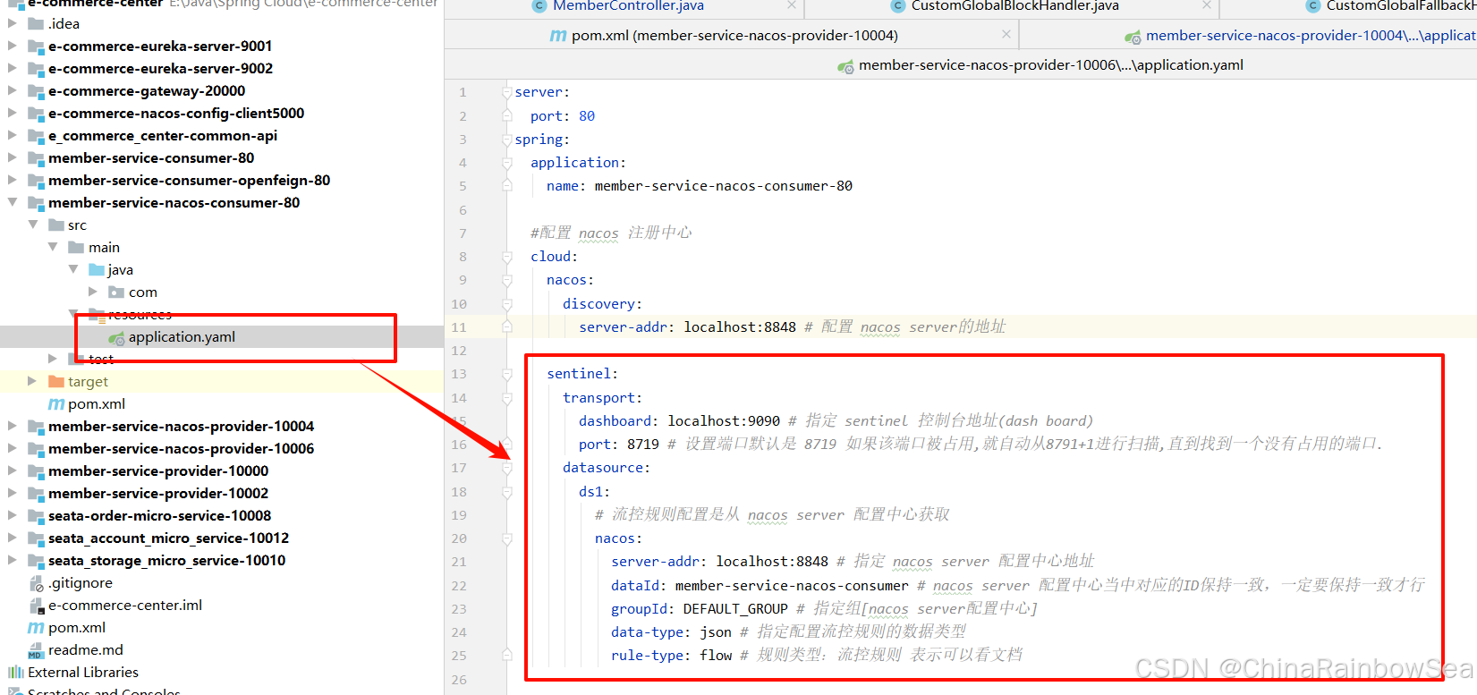Switch to MemberController.java tab

coord(628,6)
